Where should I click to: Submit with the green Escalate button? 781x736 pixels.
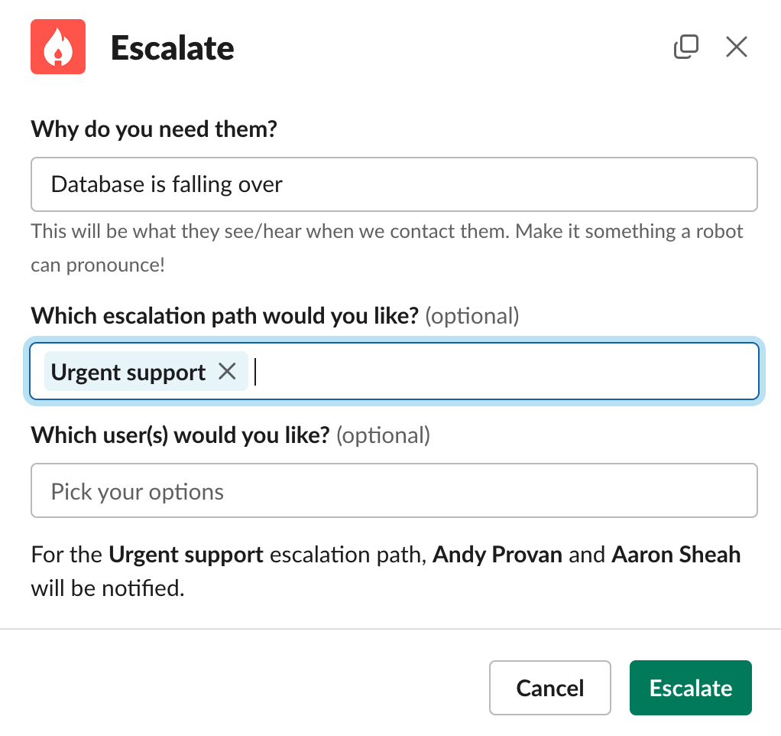[x=690, y=688]
